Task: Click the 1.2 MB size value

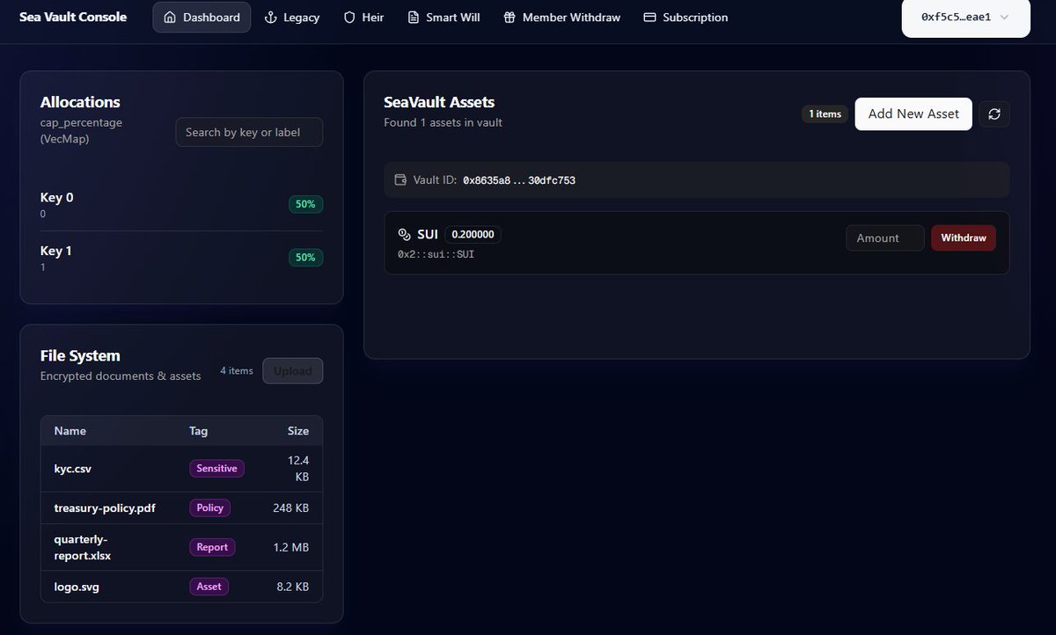Action: 291,547
